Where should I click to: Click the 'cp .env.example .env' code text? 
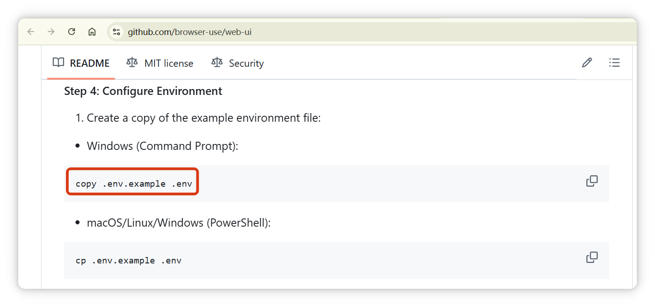coord(129,261)
